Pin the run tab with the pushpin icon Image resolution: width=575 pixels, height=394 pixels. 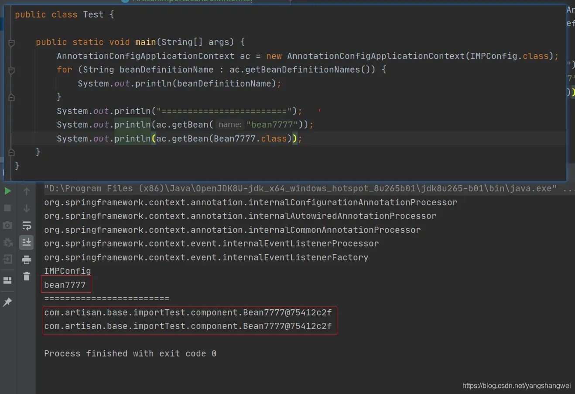(7, 302)
